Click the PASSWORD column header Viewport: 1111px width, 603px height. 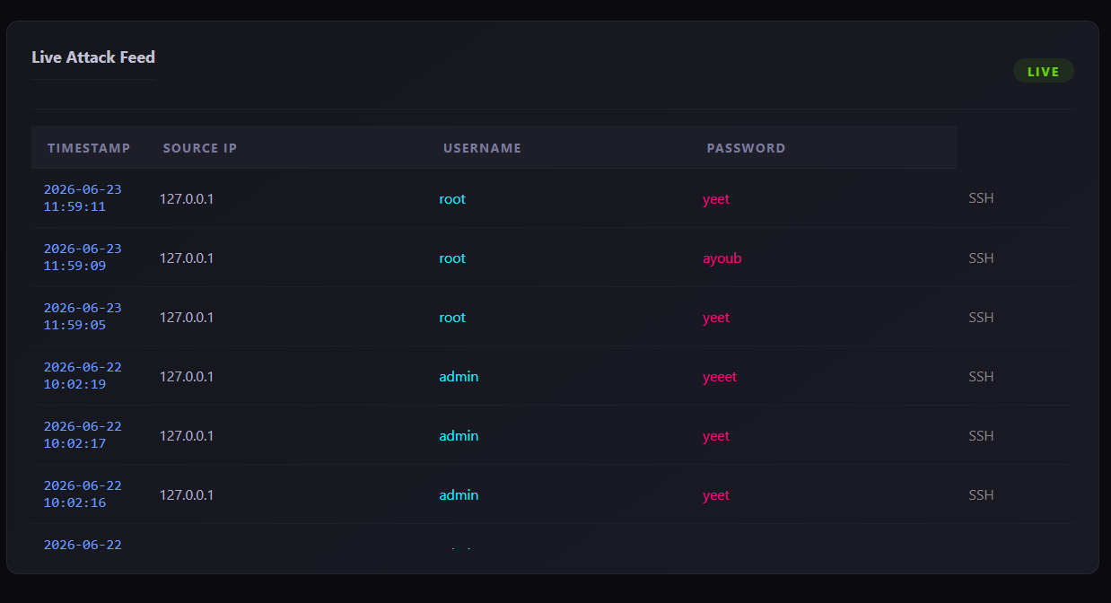[746, 148]
